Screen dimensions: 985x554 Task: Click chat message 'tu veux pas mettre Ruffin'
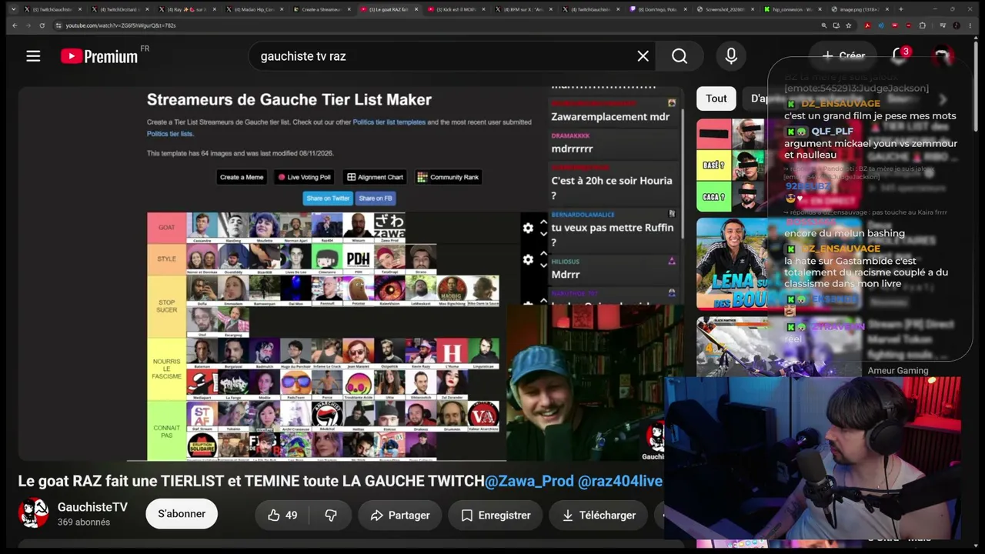[x=613, y=235]
